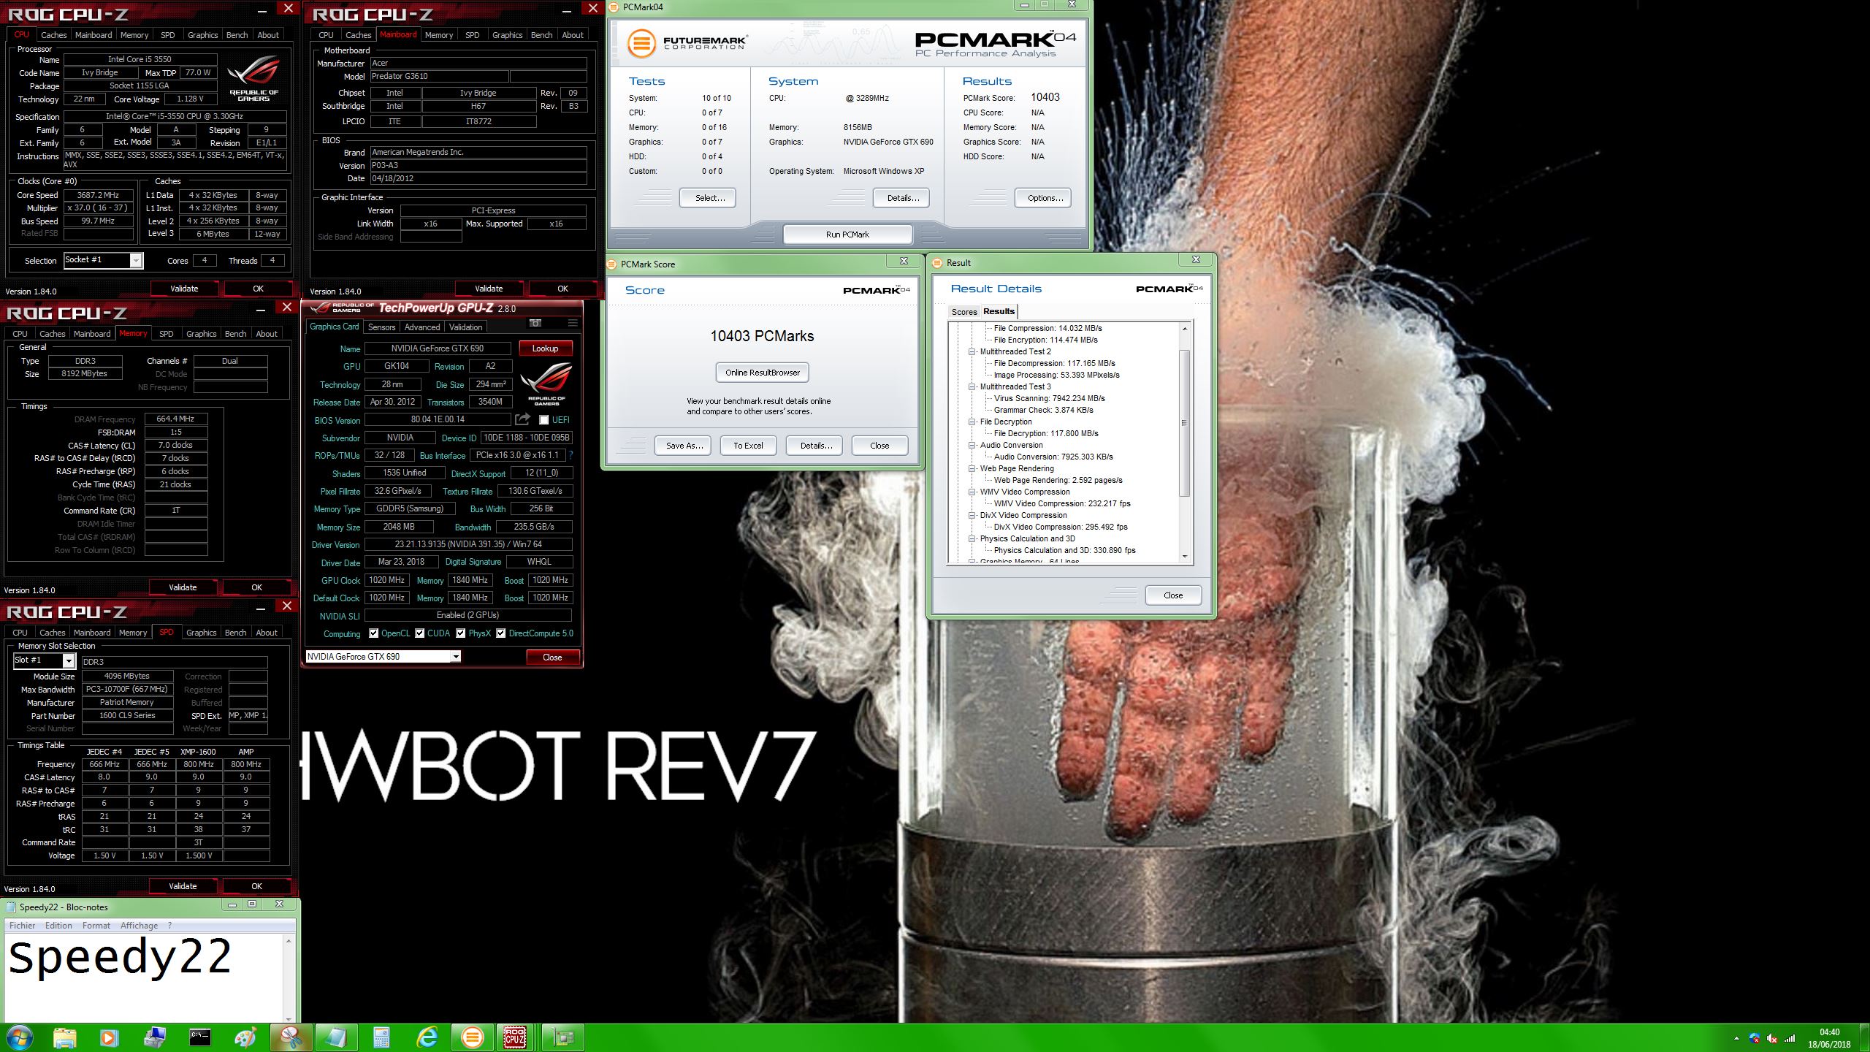The width and height of the screenshot is (1870, 1052).
Task: Click the bus interface question mark
Action: 571,455
